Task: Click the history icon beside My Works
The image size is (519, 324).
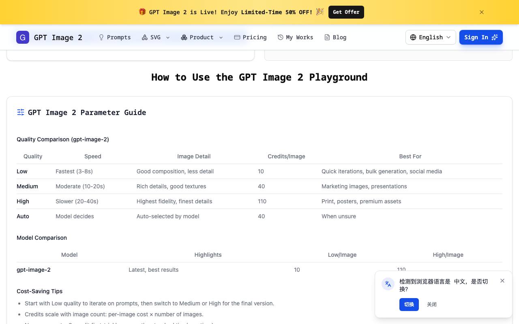Action: coord(281,37)
